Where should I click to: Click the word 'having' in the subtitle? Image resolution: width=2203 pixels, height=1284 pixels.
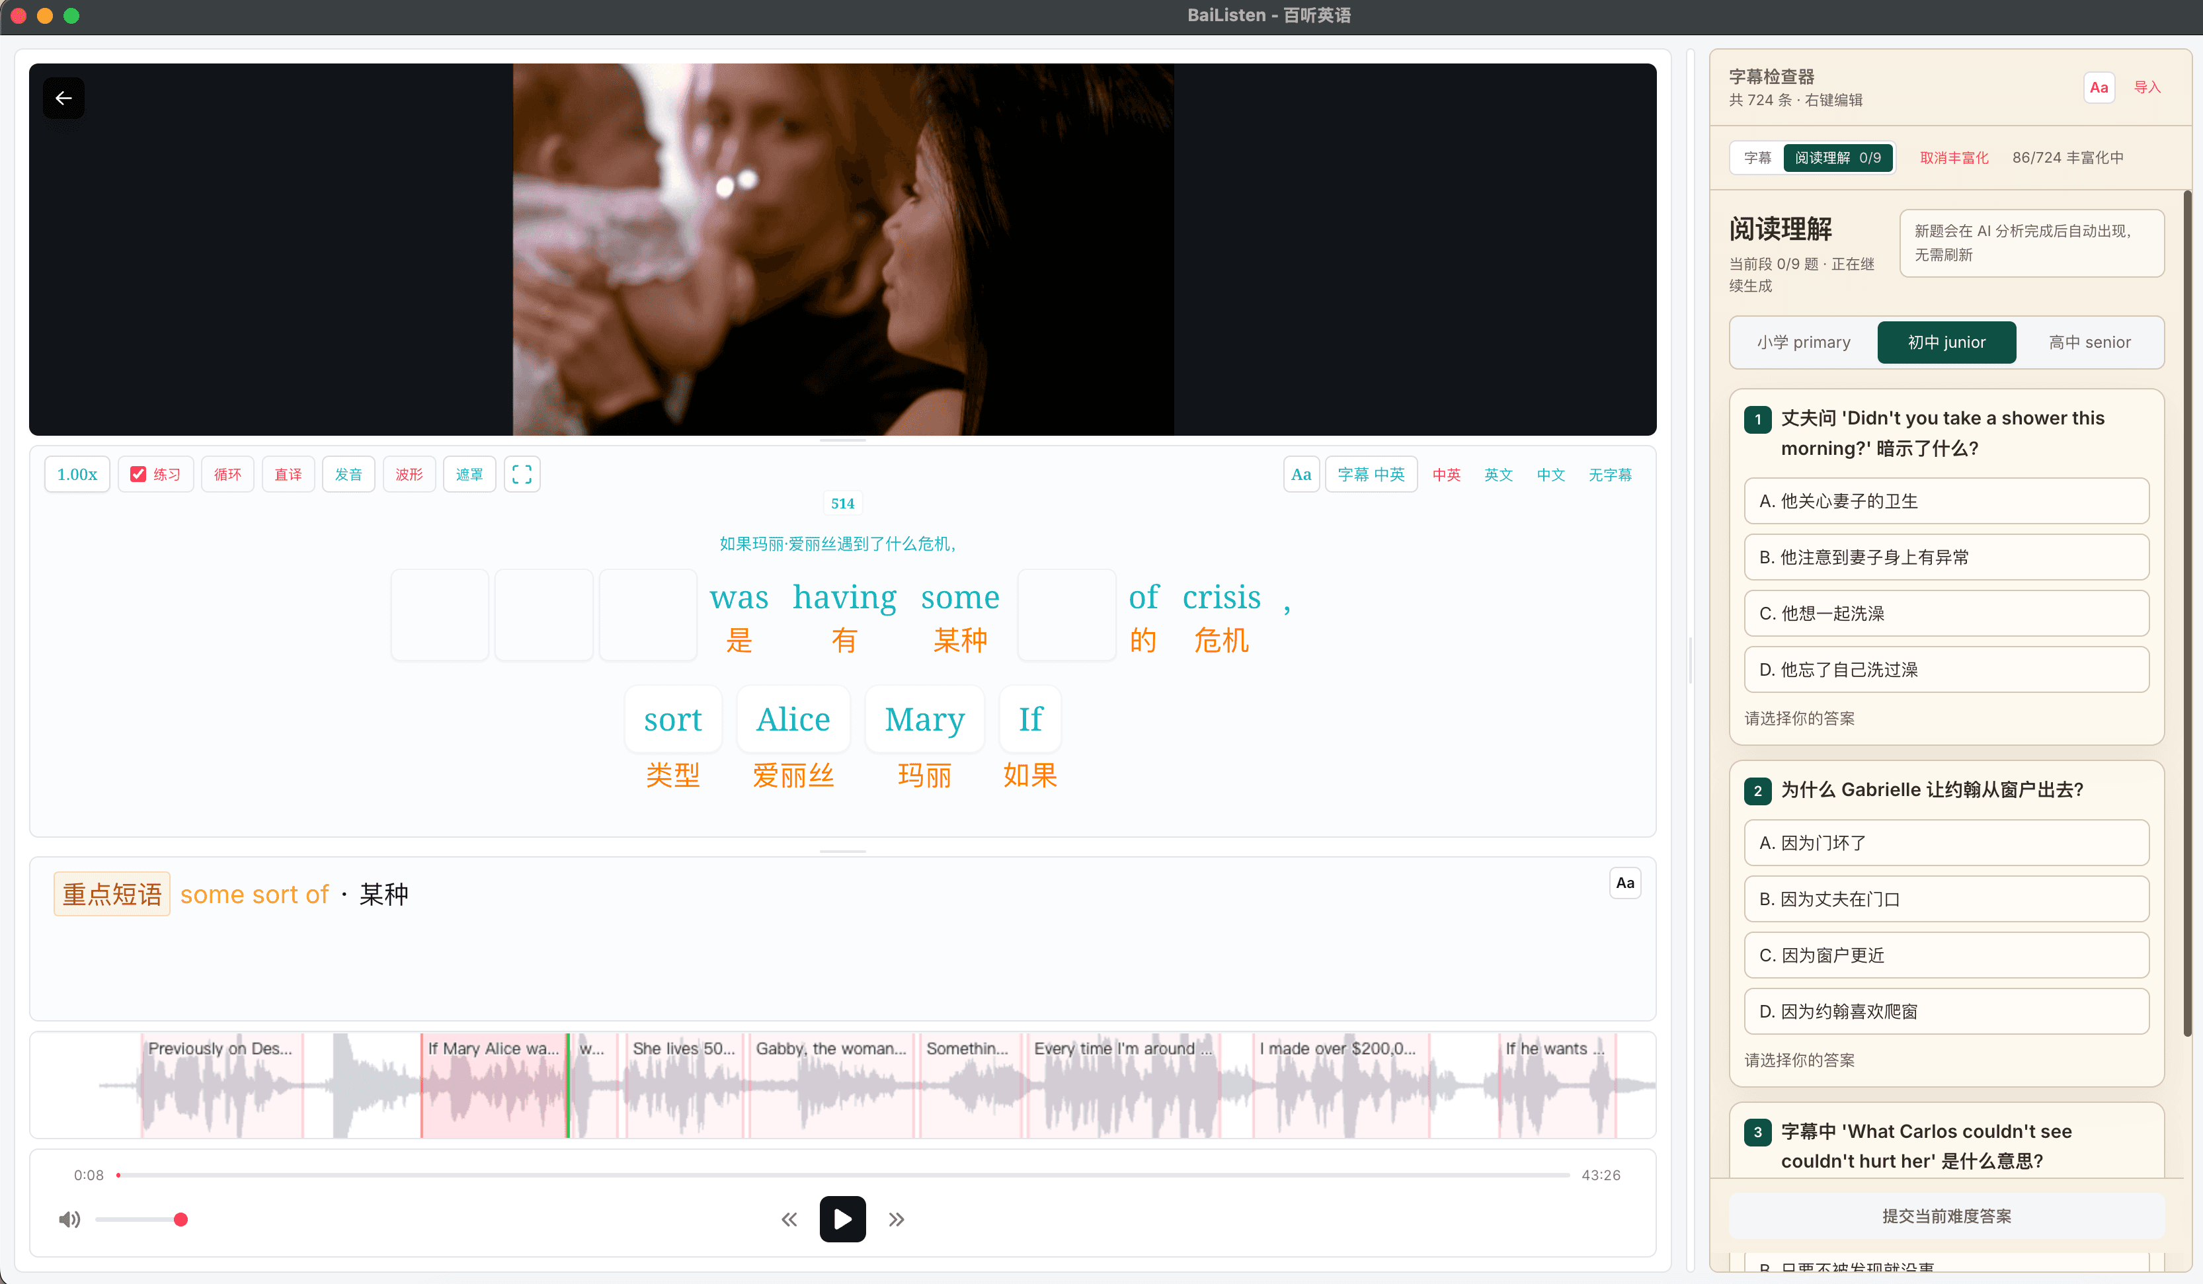coord(844,597)
